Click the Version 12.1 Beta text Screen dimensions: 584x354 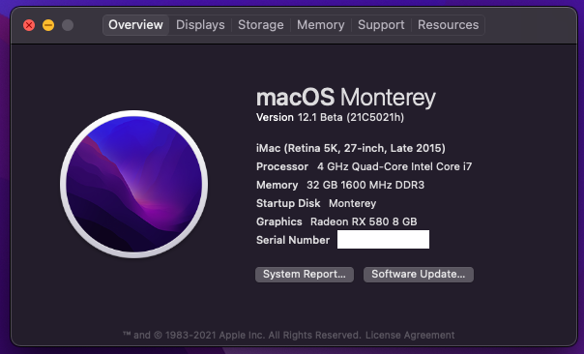click(330, 117)
